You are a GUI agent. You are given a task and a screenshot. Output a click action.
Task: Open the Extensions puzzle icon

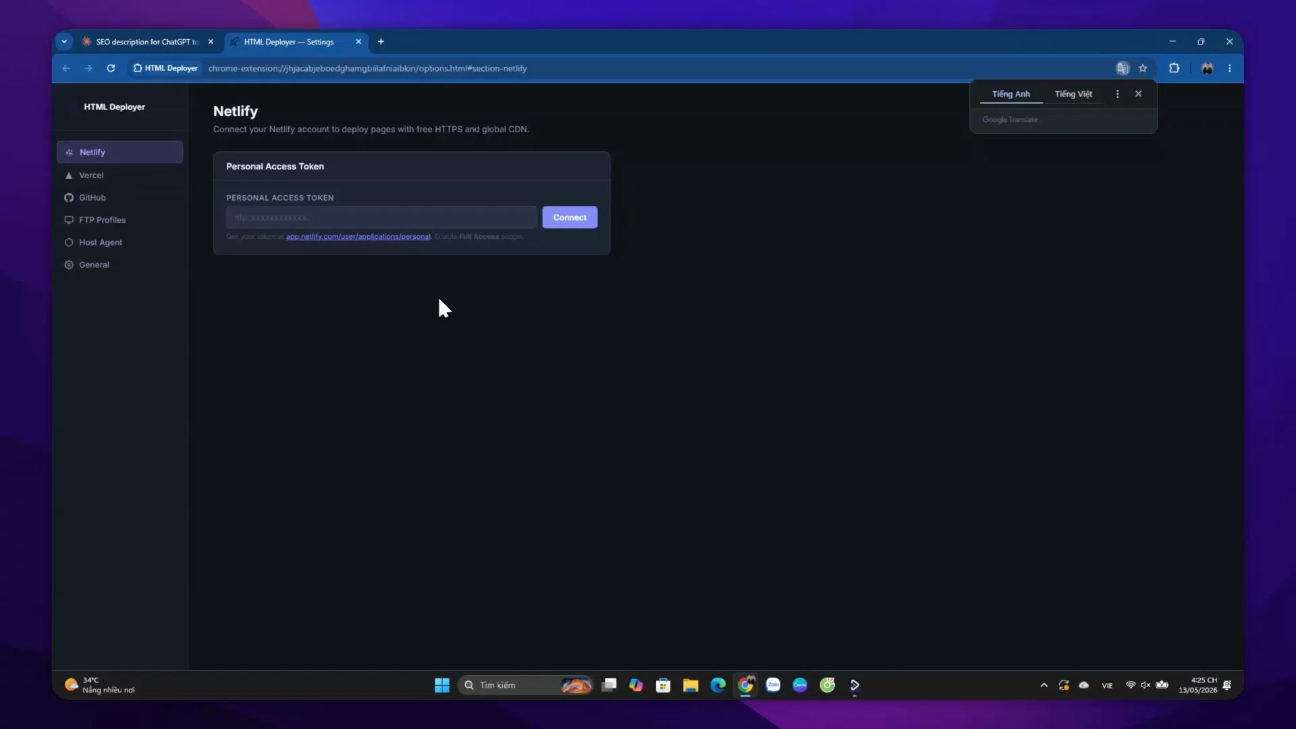pos(1174,68)
